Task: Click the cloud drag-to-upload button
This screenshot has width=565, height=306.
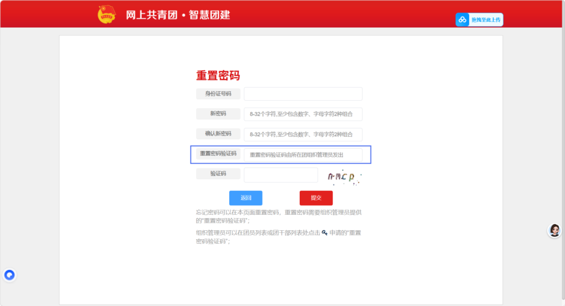Action: [x=479, y=20]
